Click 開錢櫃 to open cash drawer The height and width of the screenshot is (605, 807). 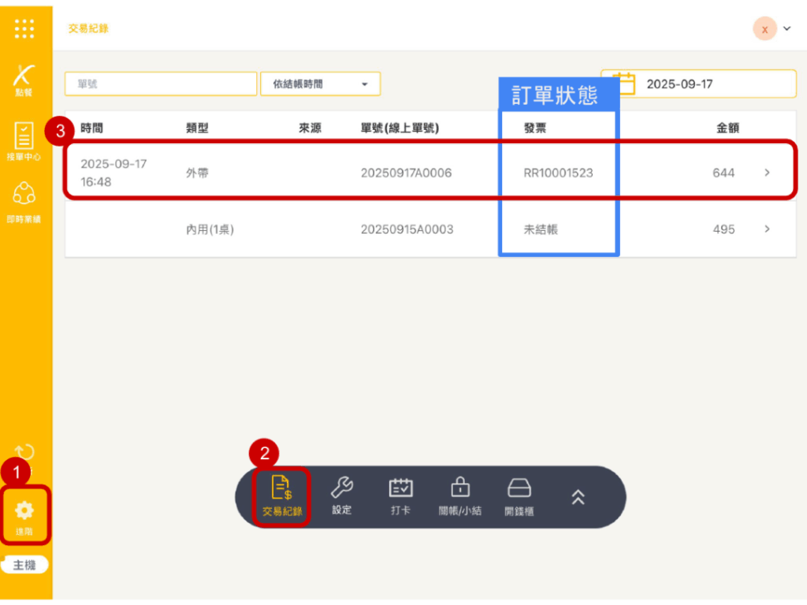(519, 497)
